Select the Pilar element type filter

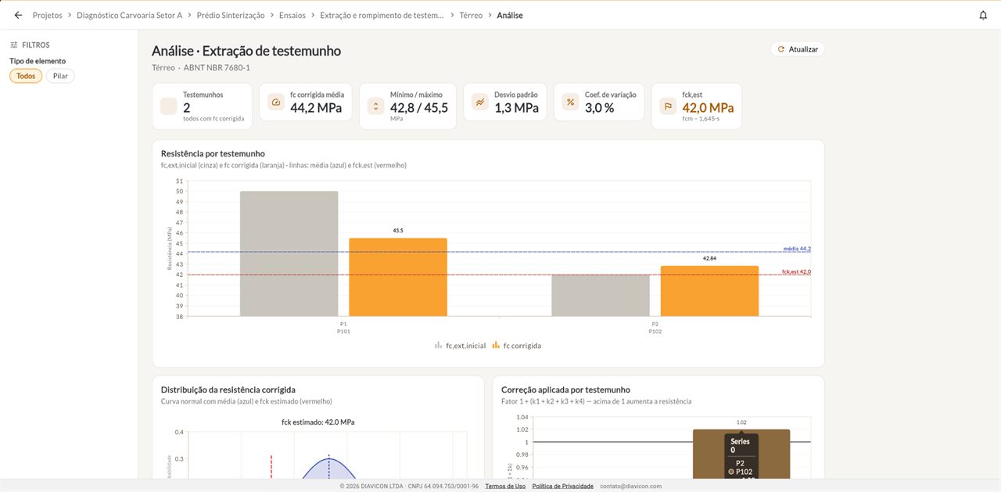60,76
